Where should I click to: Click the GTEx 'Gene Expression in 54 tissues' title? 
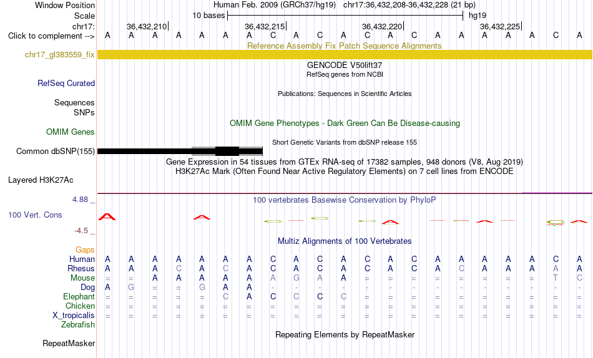click(x=345, y=162)
